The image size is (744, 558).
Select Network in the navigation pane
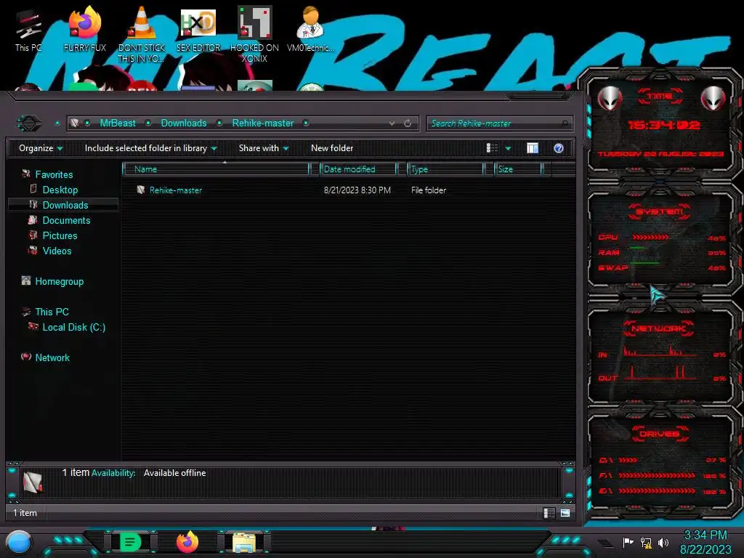52,357
